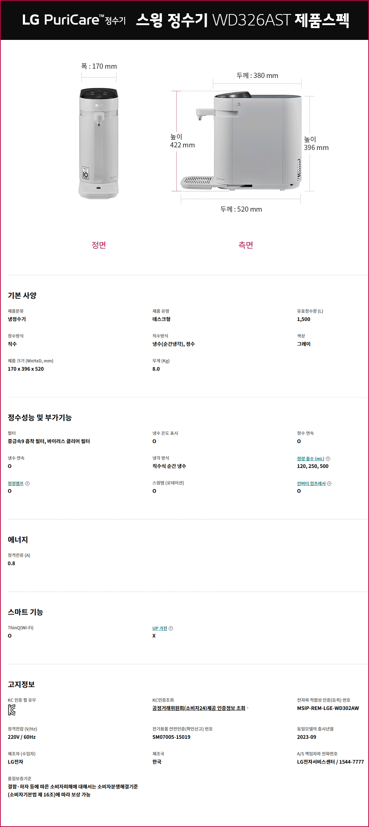Image resolution: width=369 pixels, height=827 pixels.
Task: Click the 기본 사양 section heading
Action: pos(22,295)
